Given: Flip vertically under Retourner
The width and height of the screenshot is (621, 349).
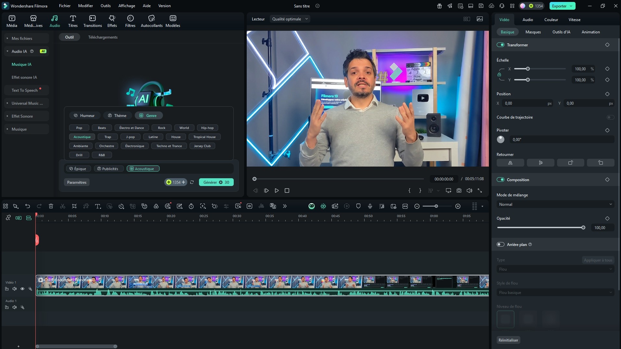Looking at the screenshot, I should coord(540,163).
